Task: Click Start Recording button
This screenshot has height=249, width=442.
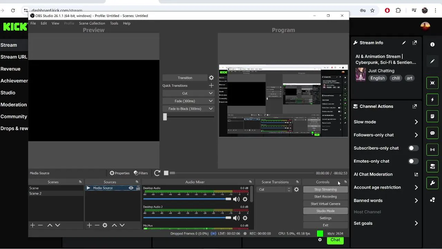Action: point(325,196)
